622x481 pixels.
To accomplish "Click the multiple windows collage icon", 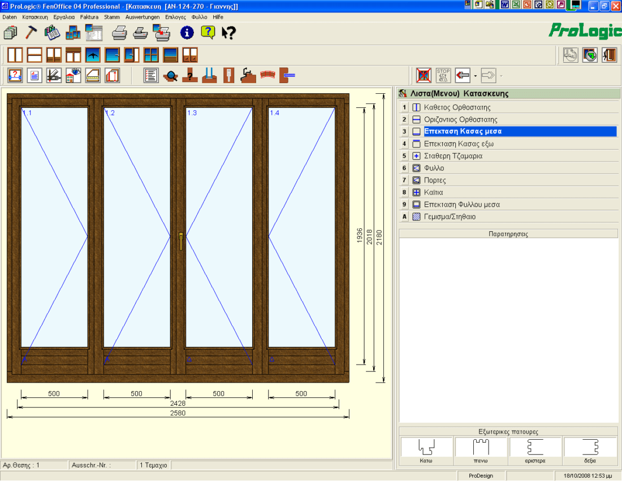I will click(x=73, y=33).
